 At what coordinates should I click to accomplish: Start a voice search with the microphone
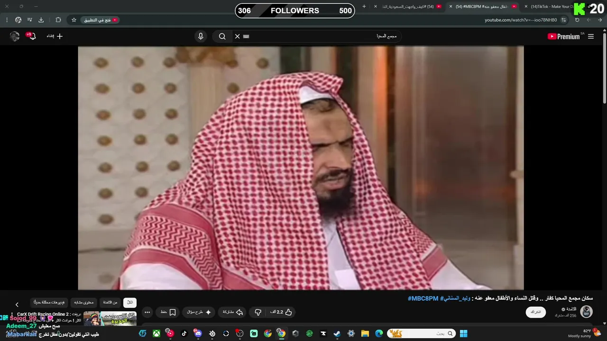[201, 36]
